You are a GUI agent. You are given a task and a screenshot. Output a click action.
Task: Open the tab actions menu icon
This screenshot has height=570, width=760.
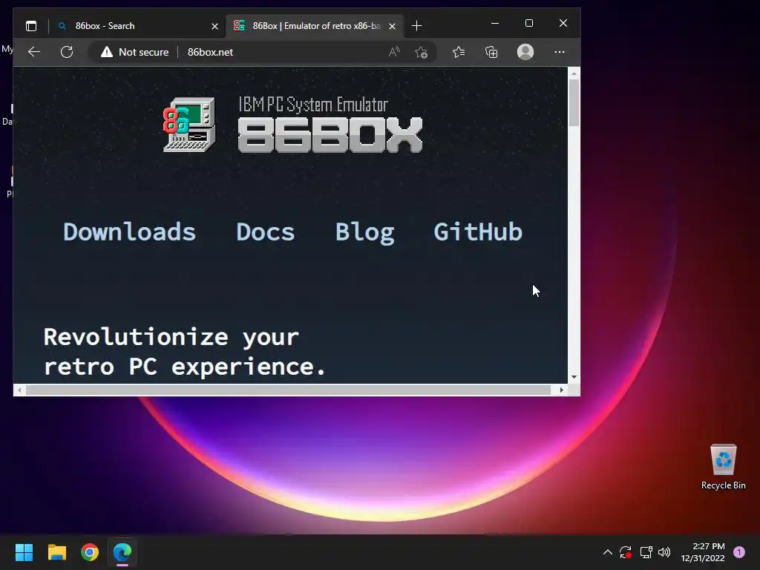coord(31,26)
